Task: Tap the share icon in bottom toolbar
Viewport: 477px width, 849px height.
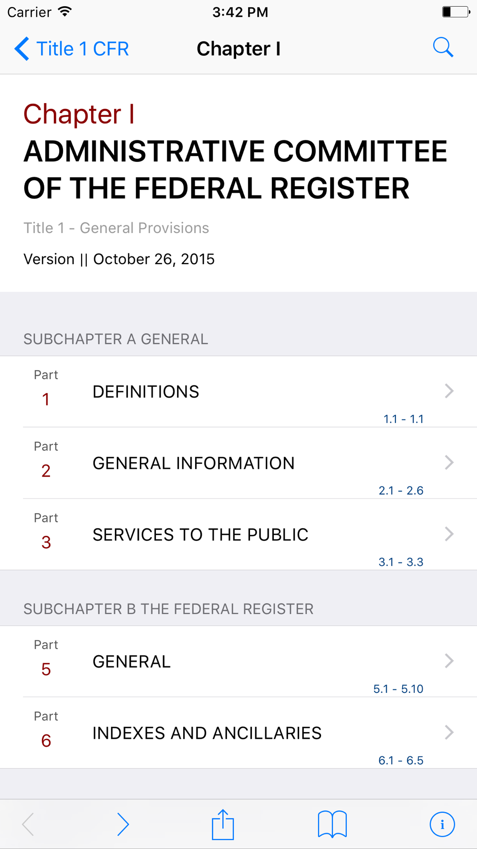Action: [x=223, y=824]
